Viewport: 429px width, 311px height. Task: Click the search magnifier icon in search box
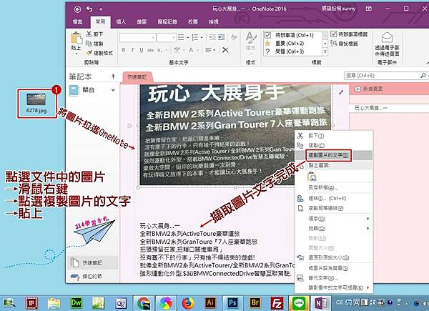pyautogui.click(x=423, y=75)
